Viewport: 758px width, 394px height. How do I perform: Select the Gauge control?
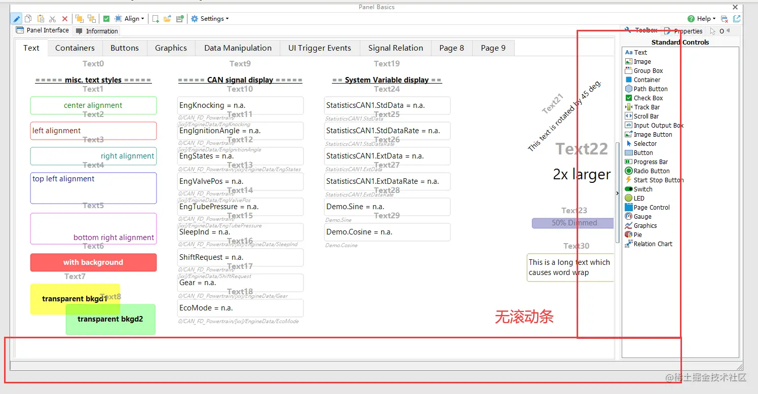pos(638,216)
